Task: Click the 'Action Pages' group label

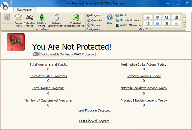Action: pyautogui.click(x=43, y=29)
